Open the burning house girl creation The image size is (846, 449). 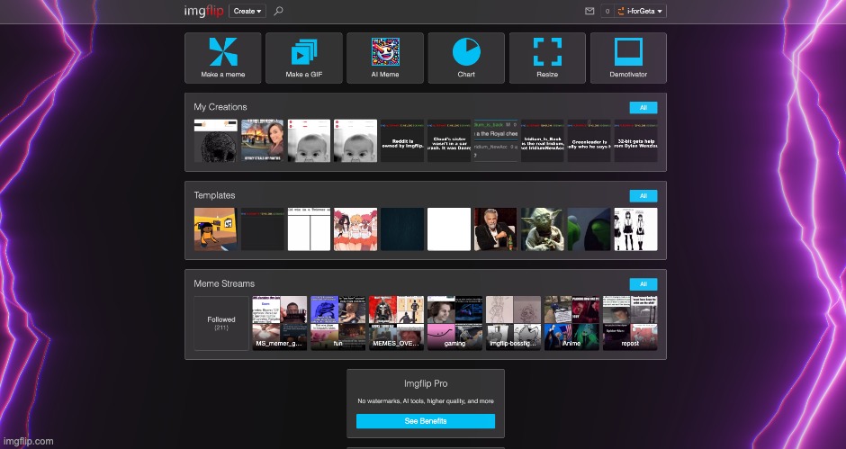click(x=262, y=141)
